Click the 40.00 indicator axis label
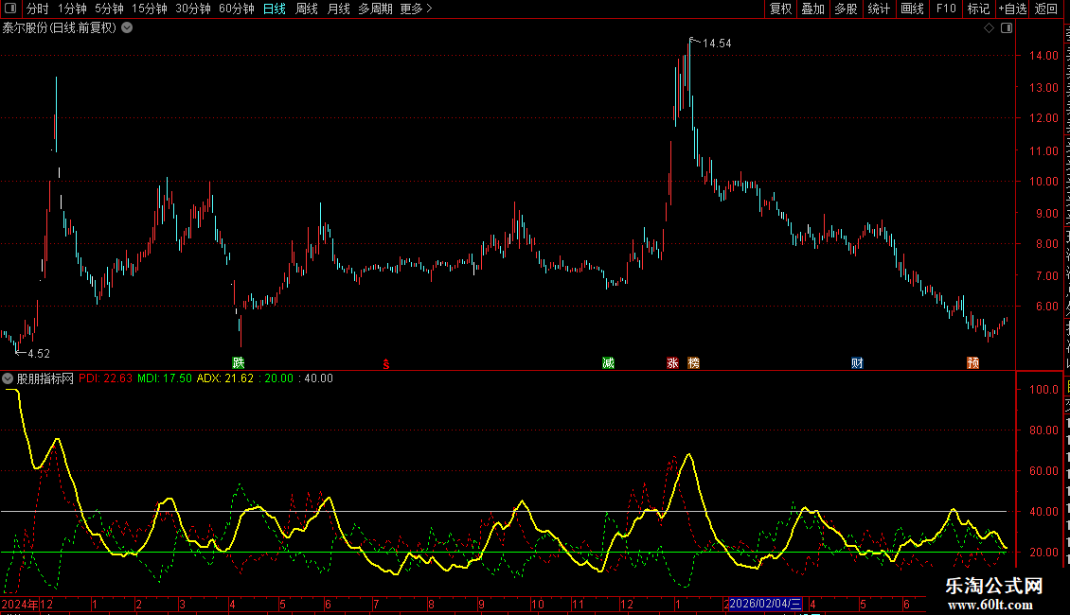1070x615 pixels. tap(1044, 511)
